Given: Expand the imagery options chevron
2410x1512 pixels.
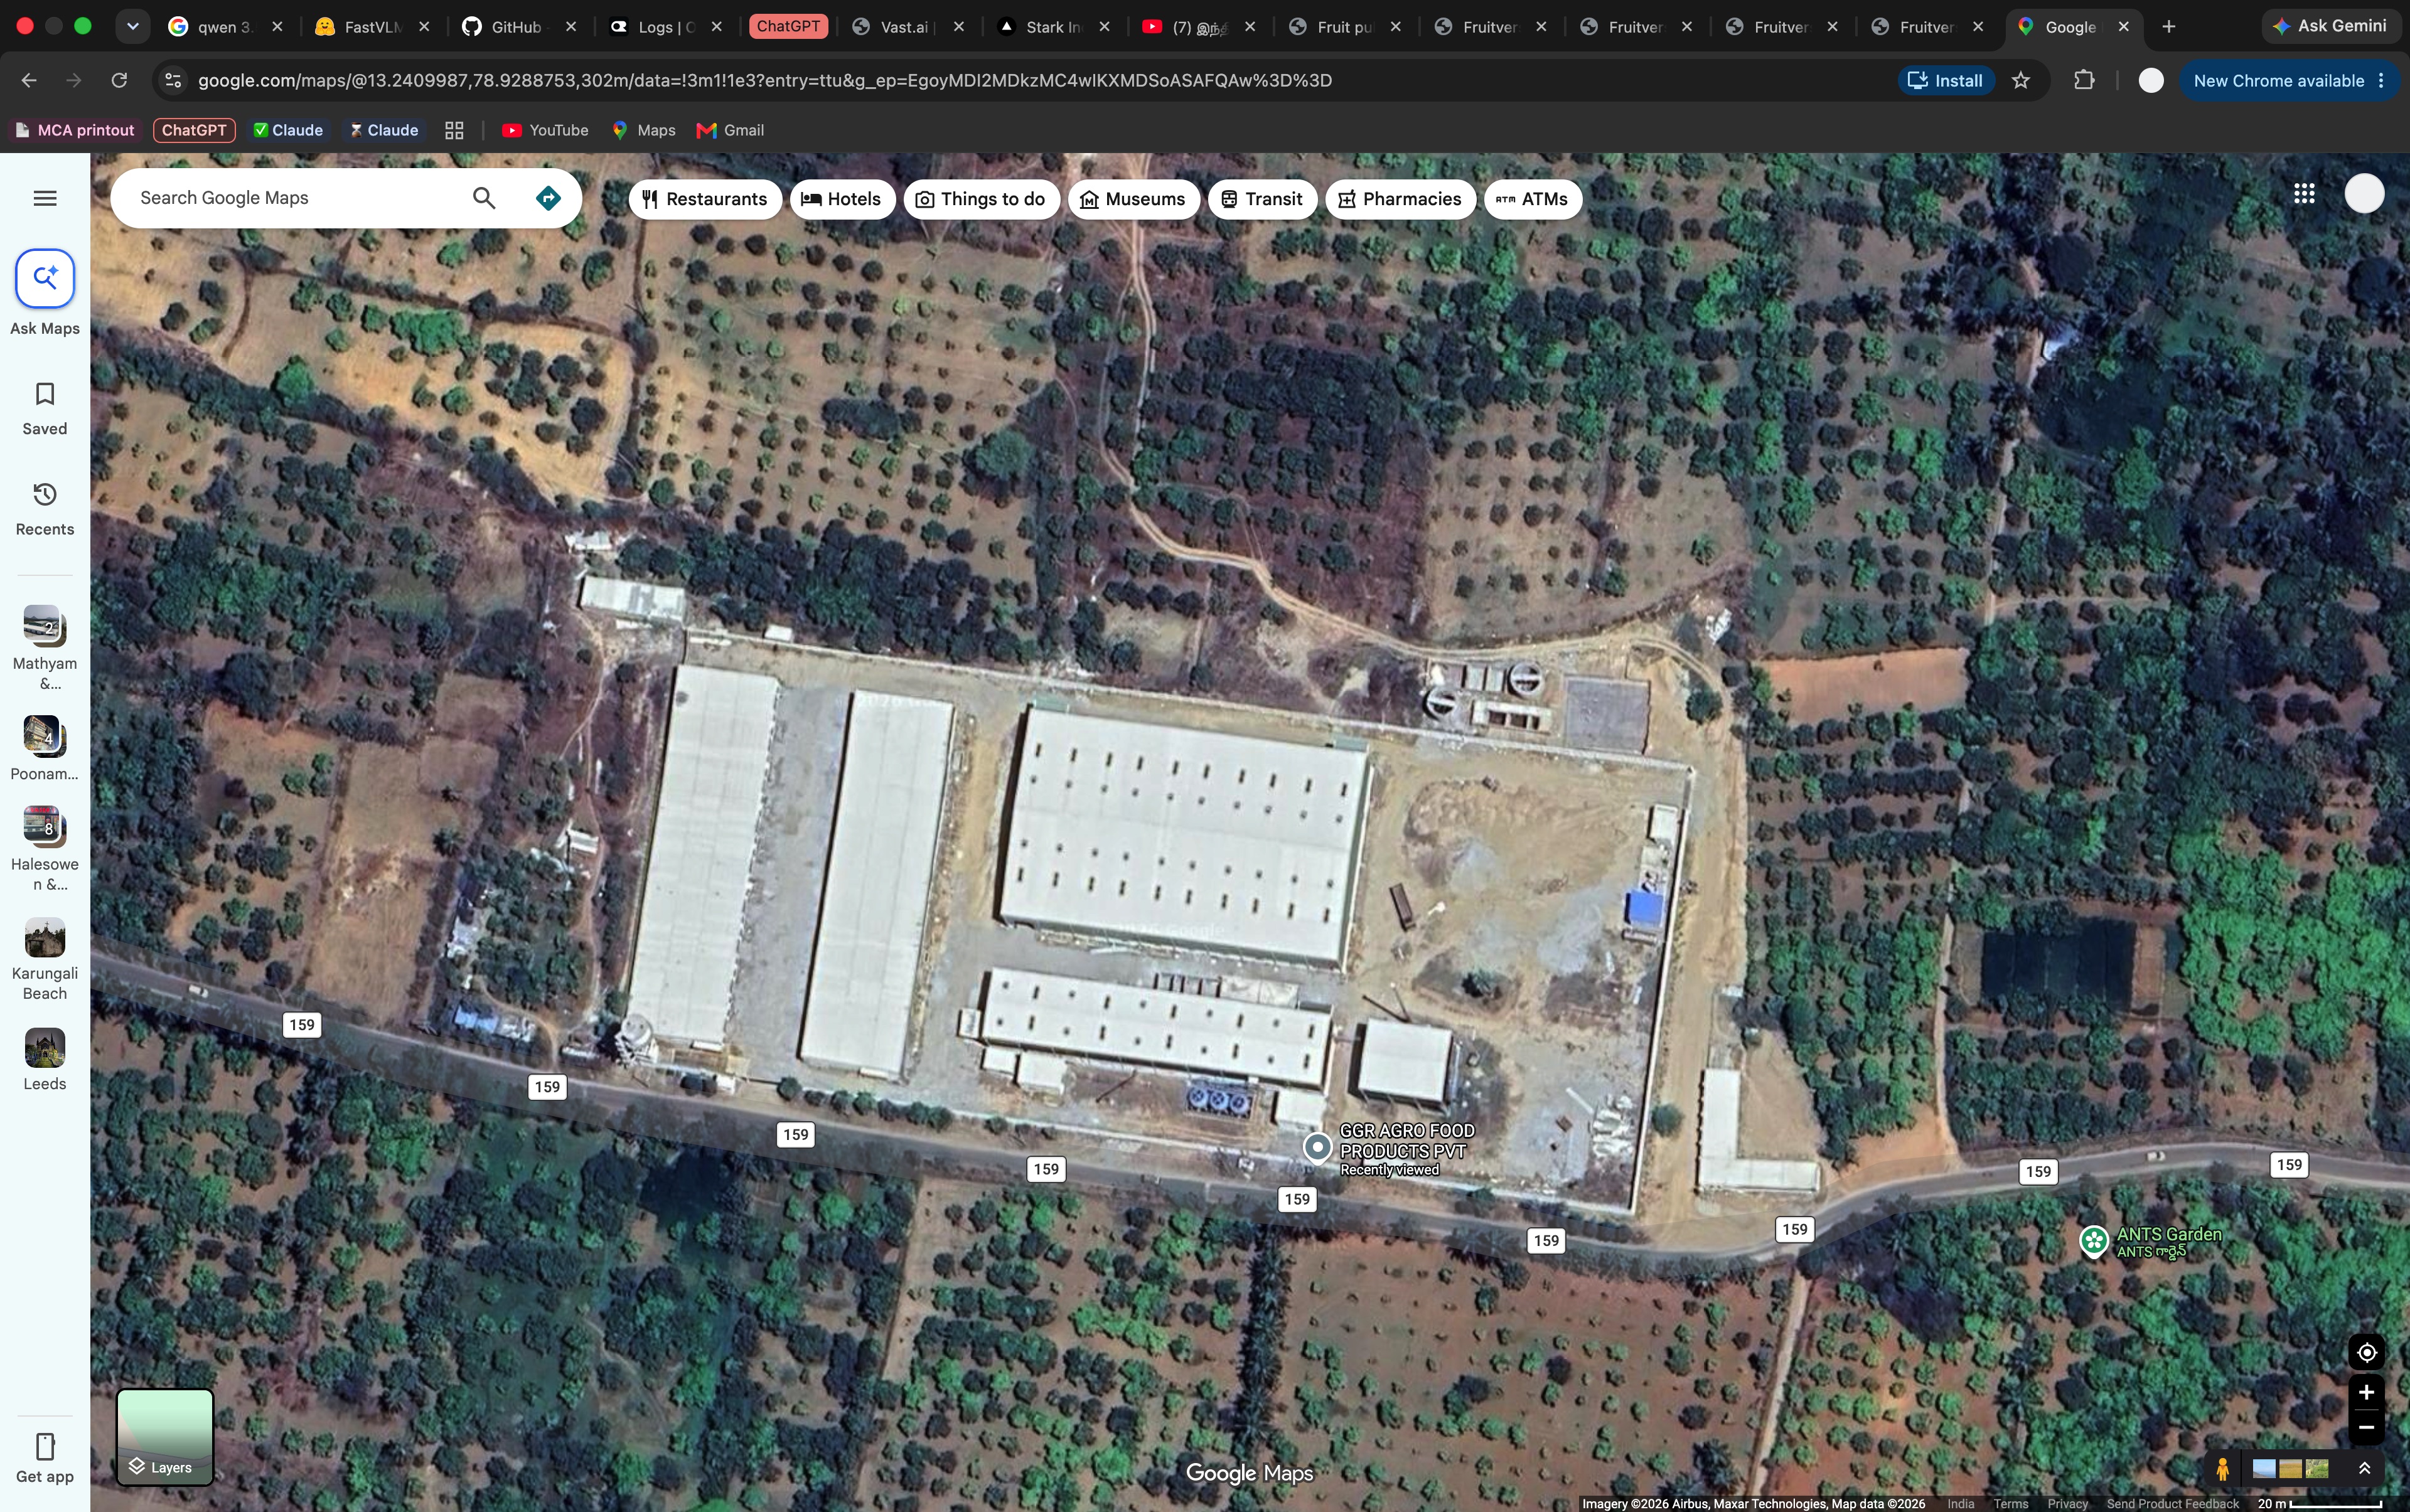Looking at the screenshot, I should (2365, 1468).
